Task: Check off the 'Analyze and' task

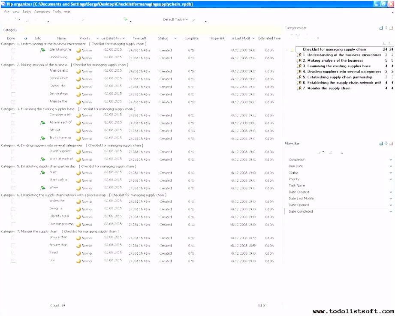Action: point(13,71)
